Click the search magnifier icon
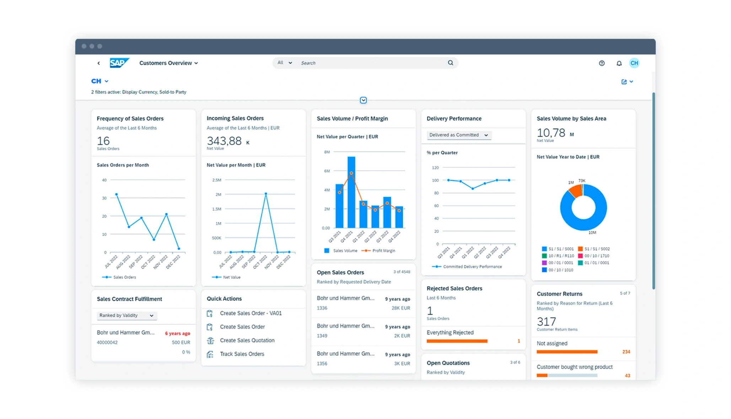 [x=450, y=63]
